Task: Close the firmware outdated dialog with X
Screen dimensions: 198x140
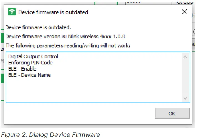Action: pyautogui.click(x=184, y=12)
